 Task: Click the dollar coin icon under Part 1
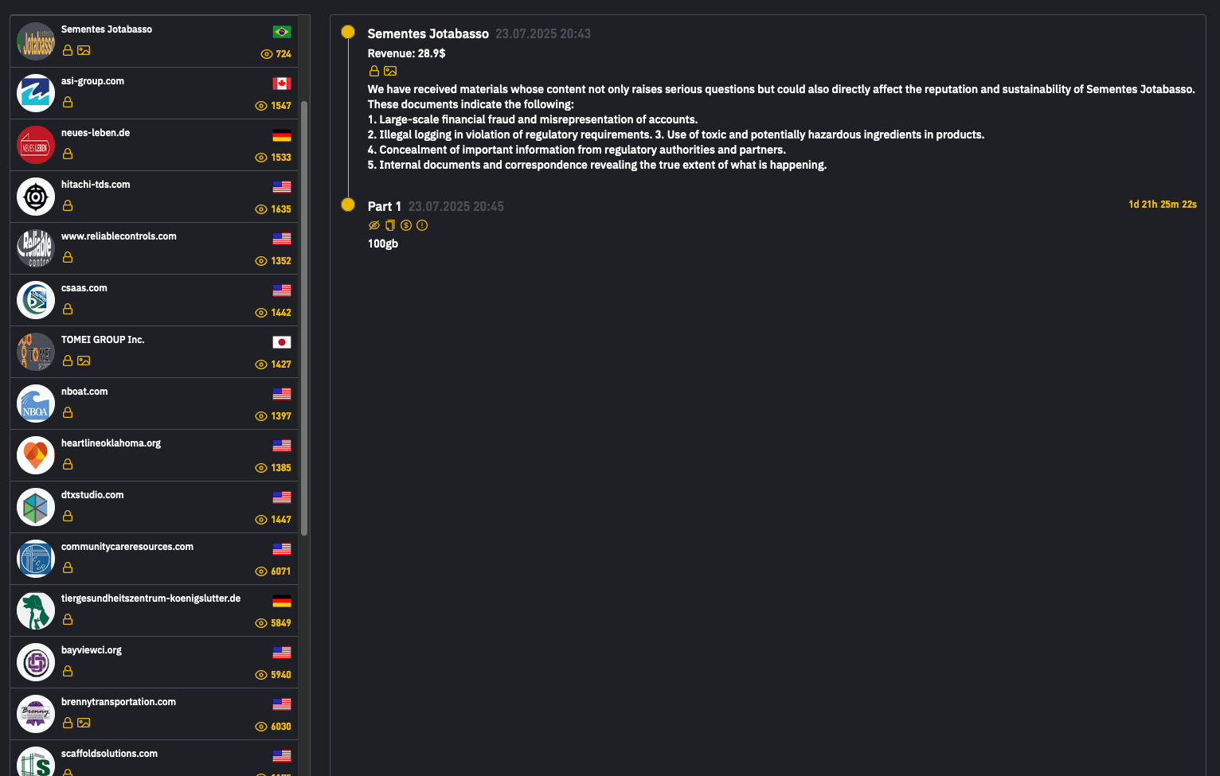406,225
